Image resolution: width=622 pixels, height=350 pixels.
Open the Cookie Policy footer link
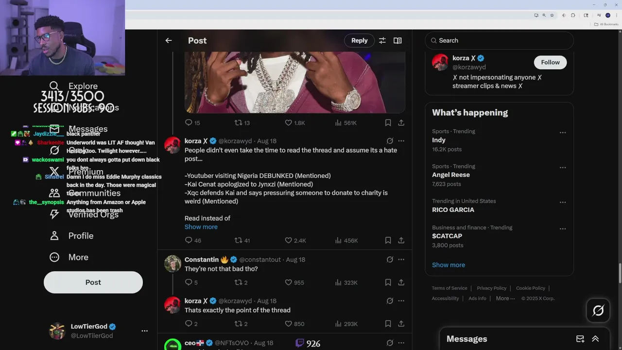click(531, 288)
